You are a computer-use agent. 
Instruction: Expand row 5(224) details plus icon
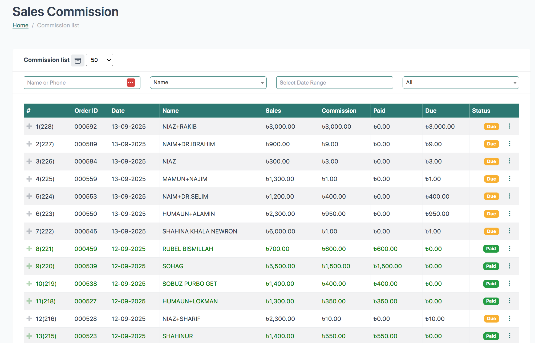[x=29, y=196]
